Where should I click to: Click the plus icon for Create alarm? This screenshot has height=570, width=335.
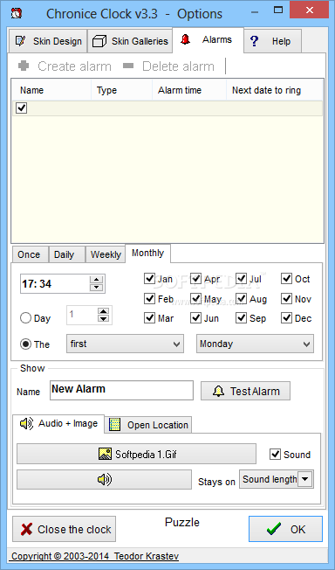[x=24, y=66]
